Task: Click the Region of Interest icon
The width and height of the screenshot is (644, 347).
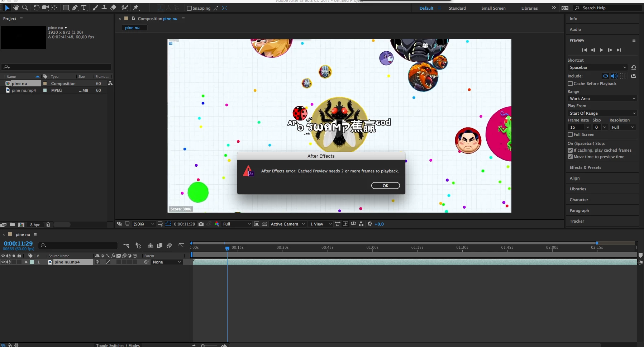Action: click(x=257, y=224)
